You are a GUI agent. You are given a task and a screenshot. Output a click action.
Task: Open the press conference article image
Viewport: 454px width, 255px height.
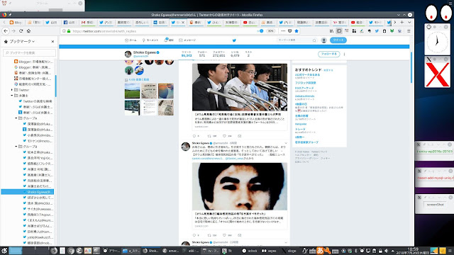[240, 87]
